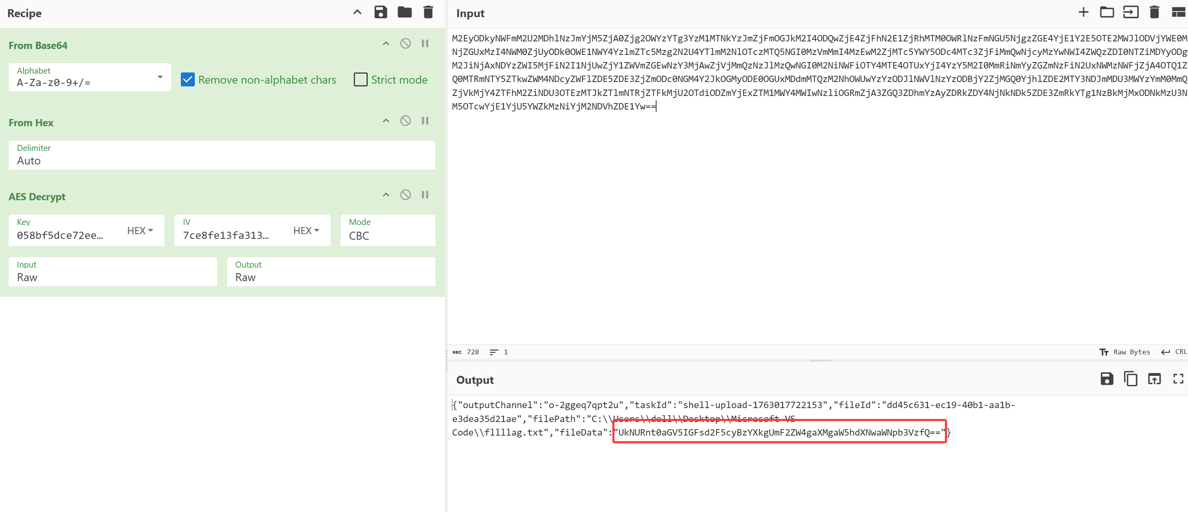The height and width of the screenshot is (512, 1188).
Task: Click the From Hex Delimiter field
Action: (222, 155)
